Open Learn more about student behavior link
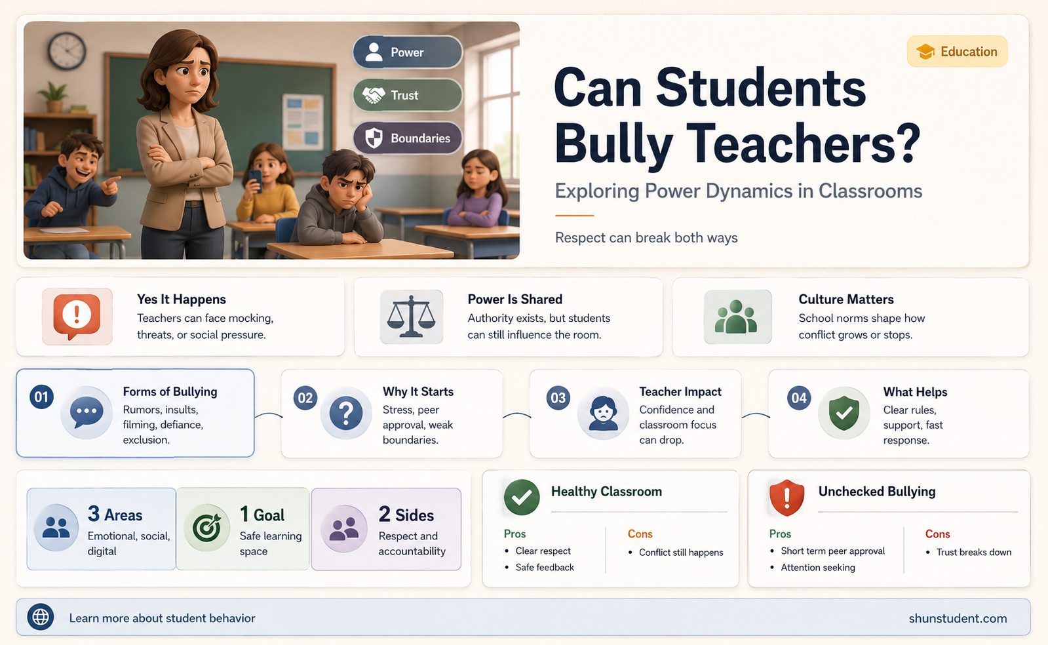The image size is (1048, 645). point(162,618)
